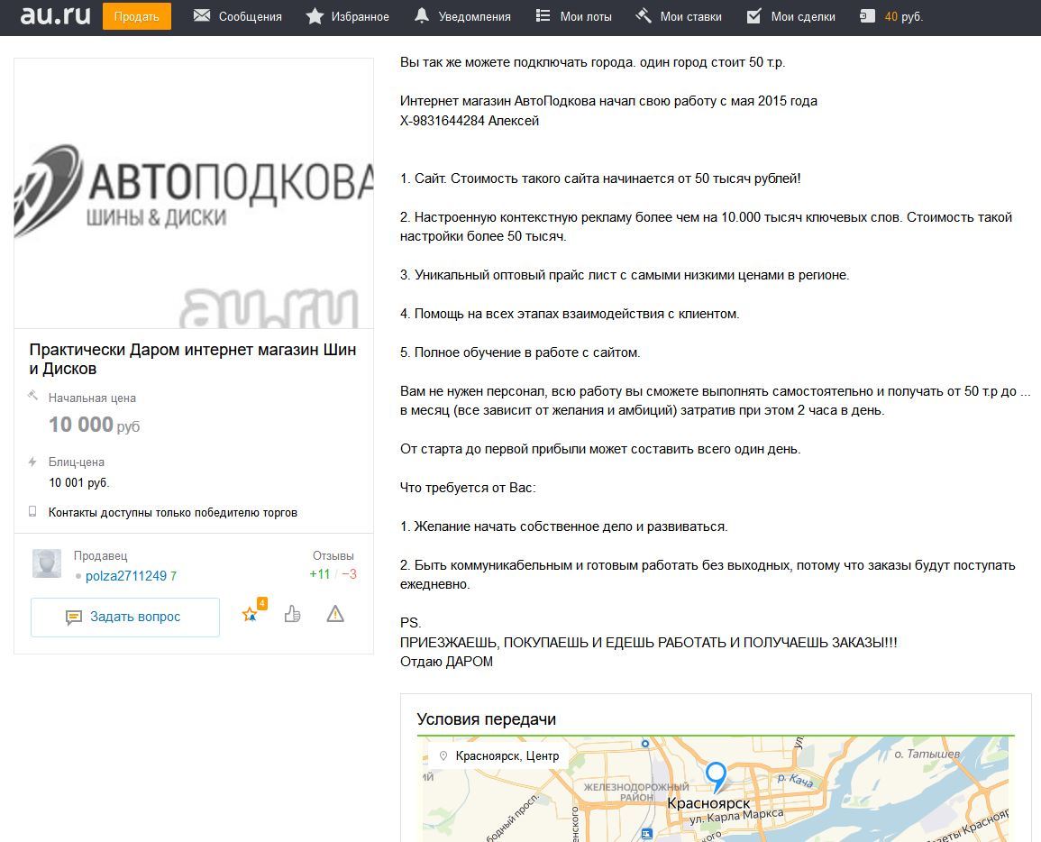Add lot to favorites star icon

coord(251,614)
